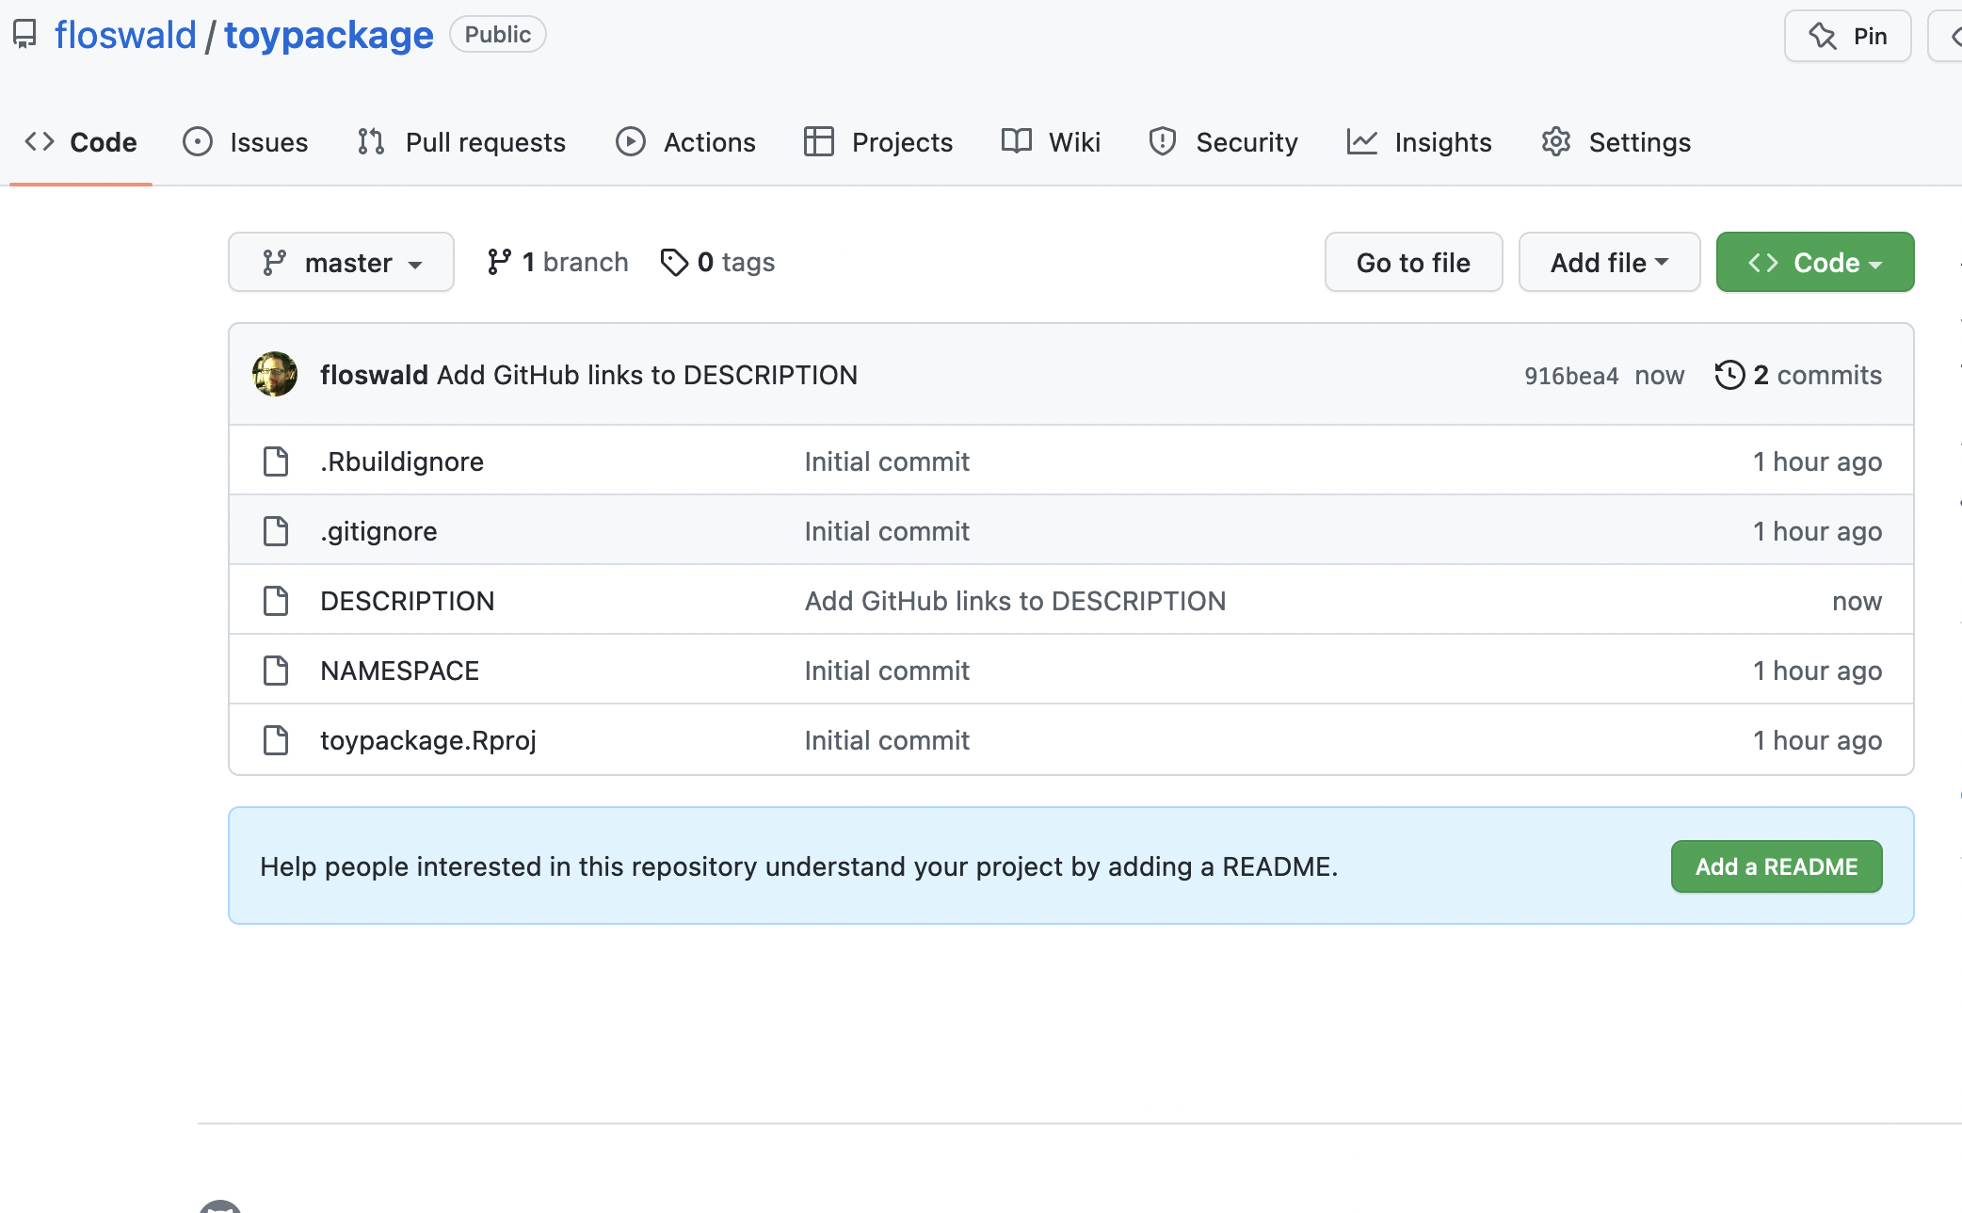Switch to the Pull requests tab

(462, 141)
